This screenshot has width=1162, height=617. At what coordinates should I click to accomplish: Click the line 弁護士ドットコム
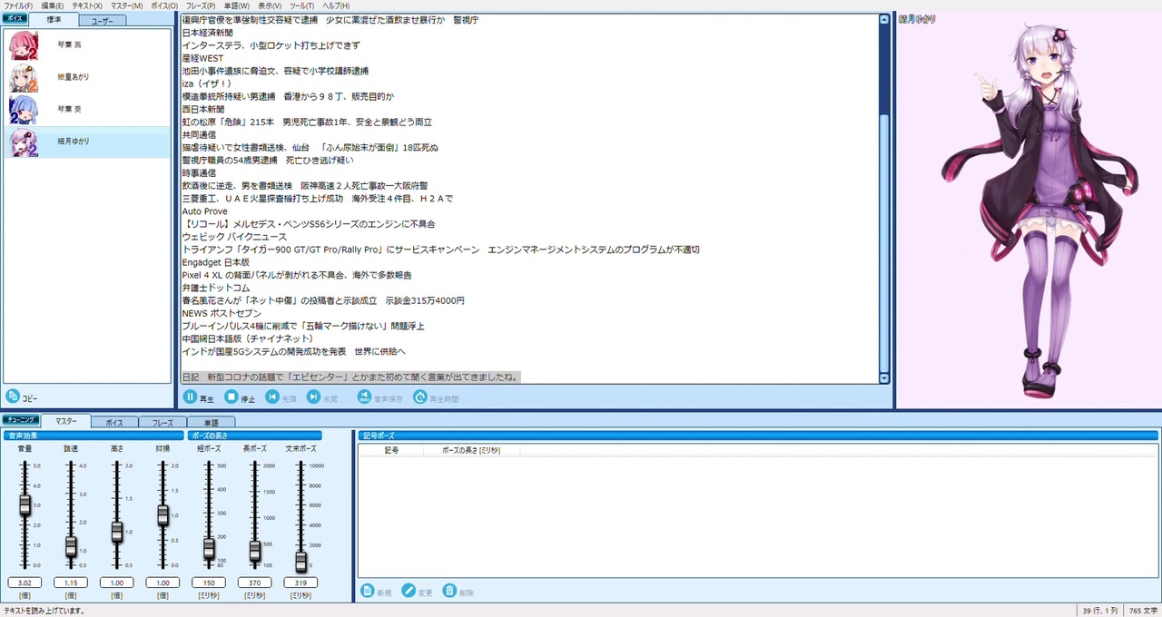216,288
